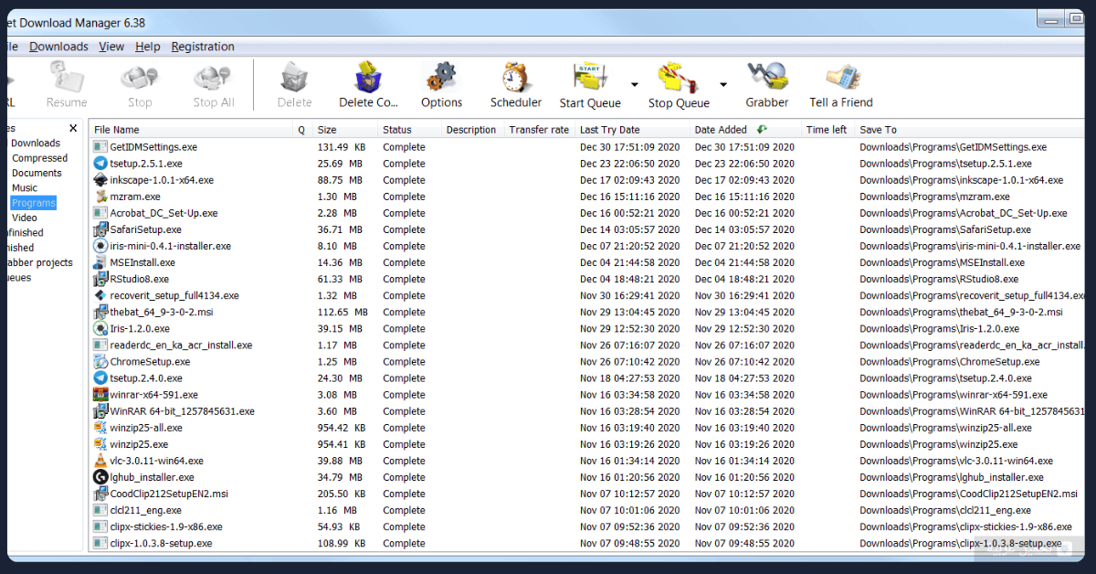This screenshot has height=574, width=1096.
Task: Open the Help menu
Action: pos(147,47)
